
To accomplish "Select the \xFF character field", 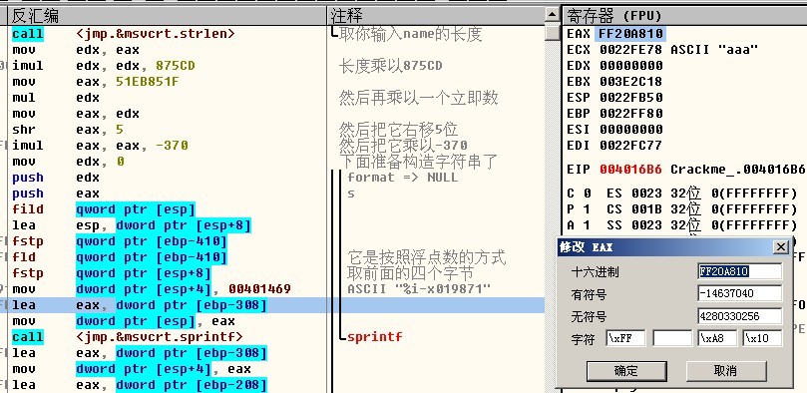I will click(625, 338).
